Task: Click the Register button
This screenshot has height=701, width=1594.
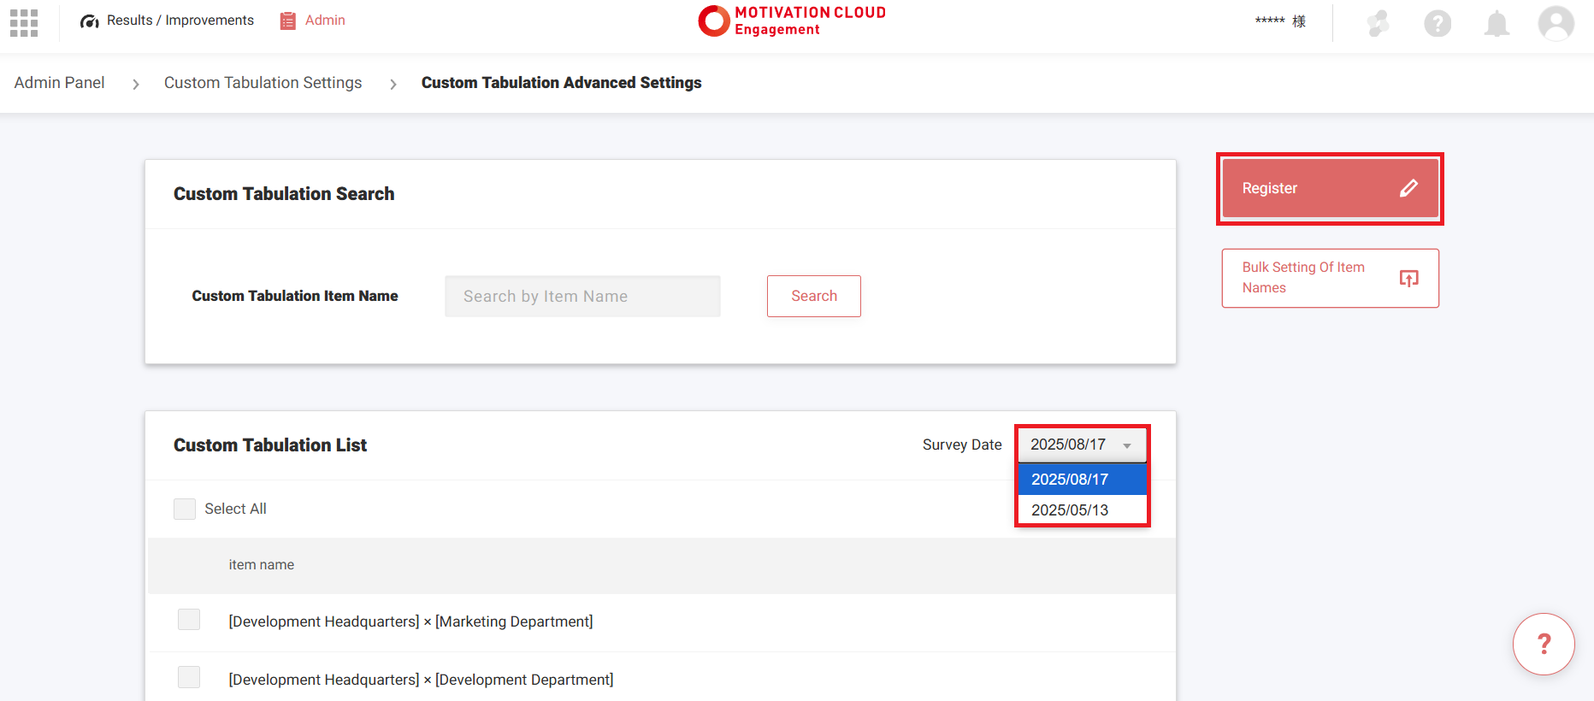Action: (1330, 188)
